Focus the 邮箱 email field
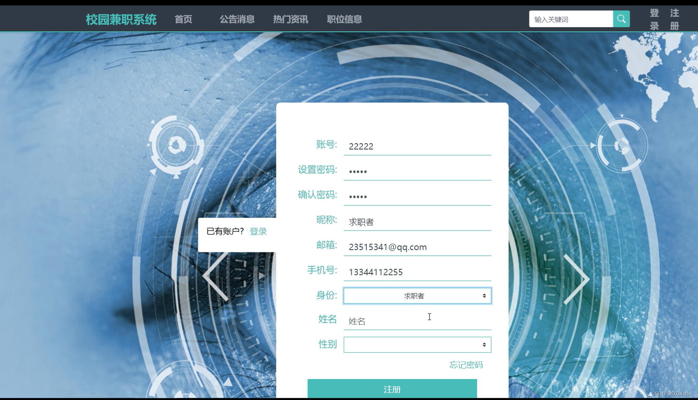The image size is (698, 400). click(418, 247)
